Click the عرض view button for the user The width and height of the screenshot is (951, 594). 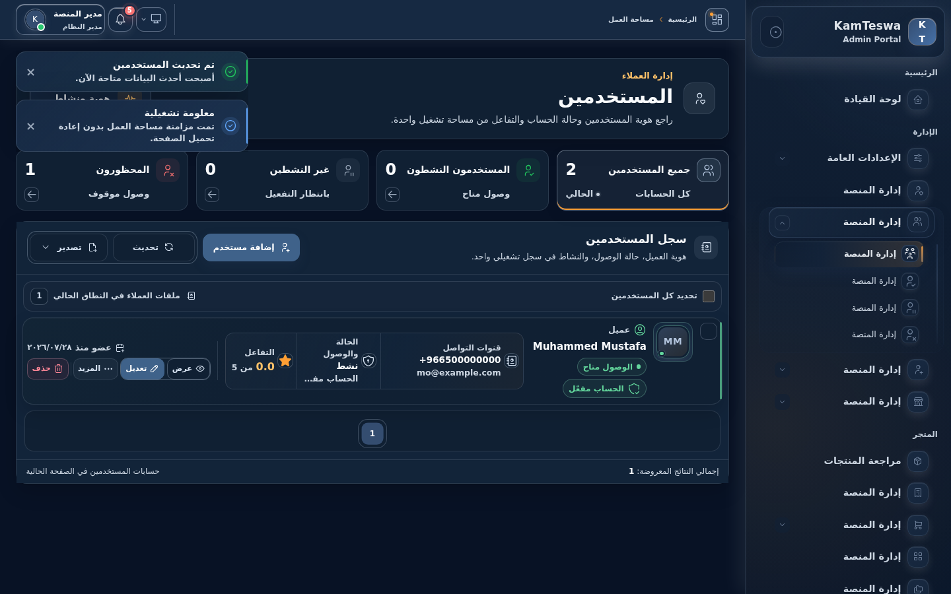click(188, 369)
